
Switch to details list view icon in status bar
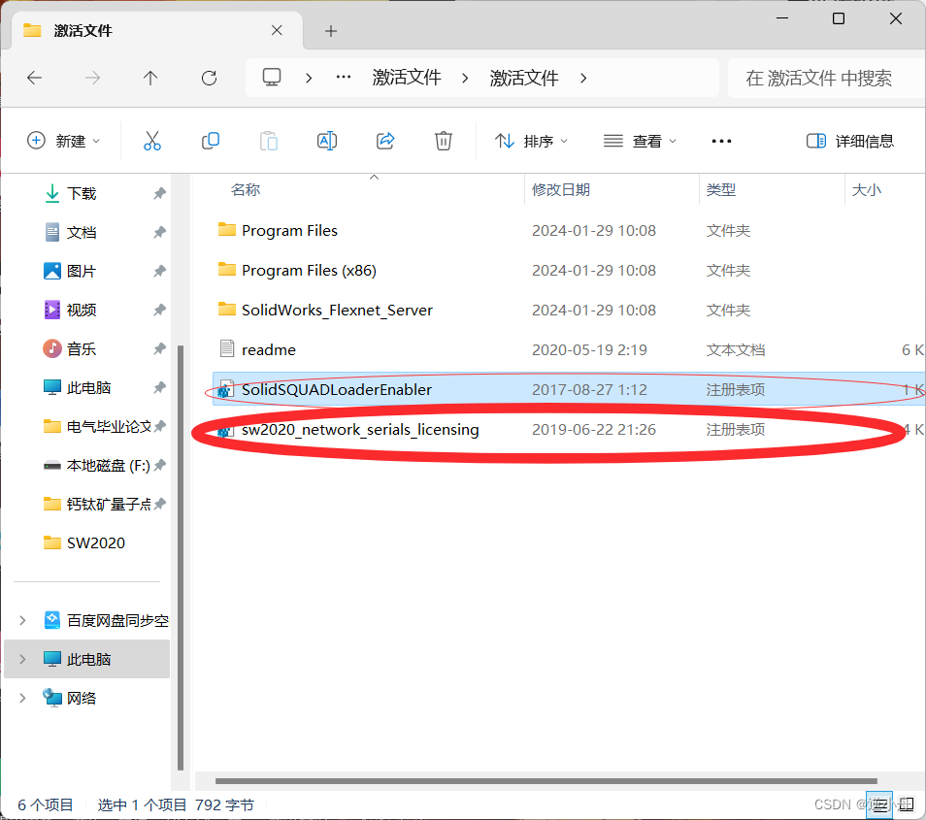coord(879,804)
